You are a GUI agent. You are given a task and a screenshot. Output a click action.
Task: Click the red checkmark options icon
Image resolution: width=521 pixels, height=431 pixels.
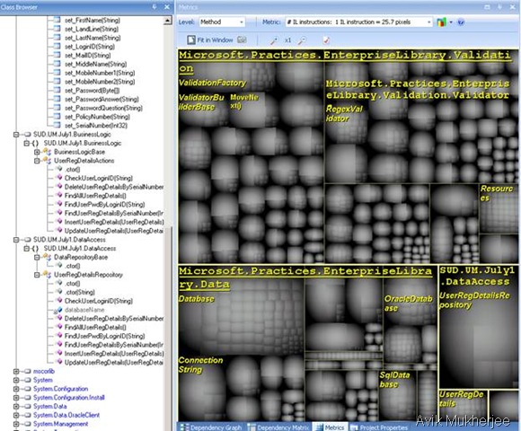point(326,40)
